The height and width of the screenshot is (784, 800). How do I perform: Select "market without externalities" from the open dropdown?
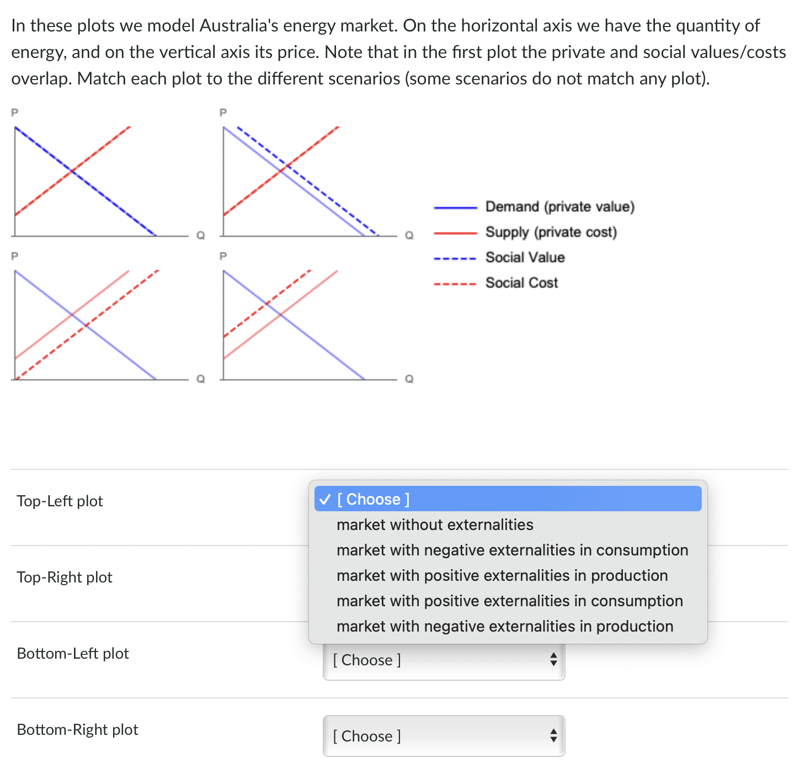(x=435, y=525)
